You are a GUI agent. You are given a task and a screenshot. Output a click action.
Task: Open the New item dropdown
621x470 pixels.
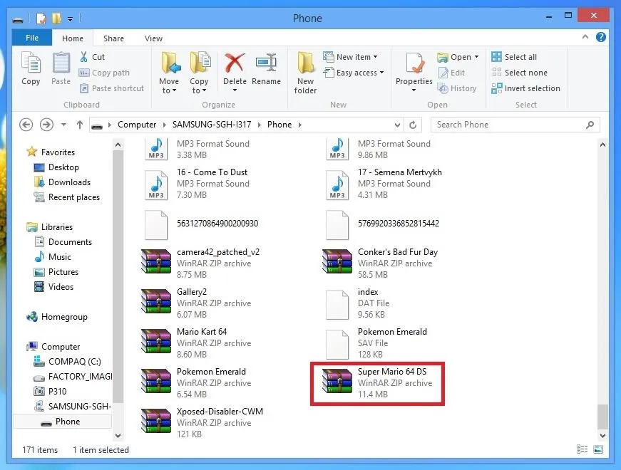(x=350, y=57)
